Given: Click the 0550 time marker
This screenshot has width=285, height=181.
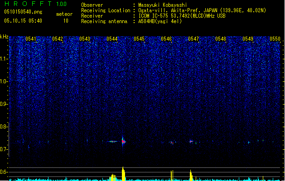Looking at the screenshot, I should (x=275, y=39).
